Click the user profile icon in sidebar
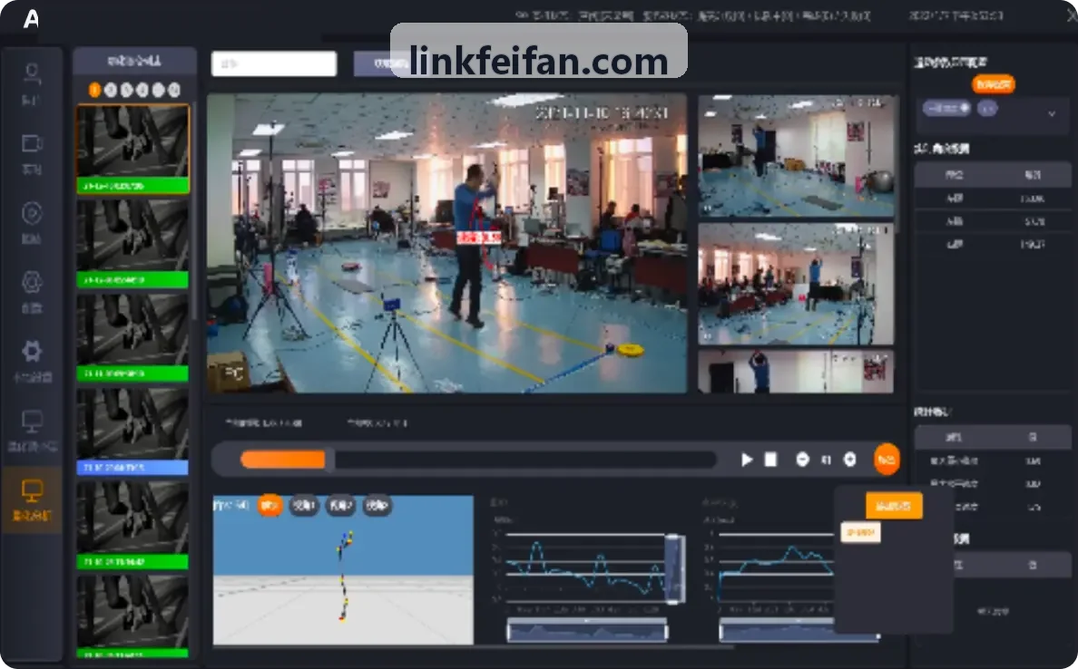 click(32, 73)
